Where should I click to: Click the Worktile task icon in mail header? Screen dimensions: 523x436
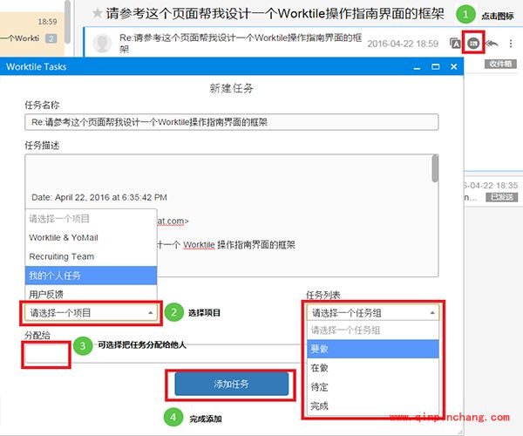473,43
